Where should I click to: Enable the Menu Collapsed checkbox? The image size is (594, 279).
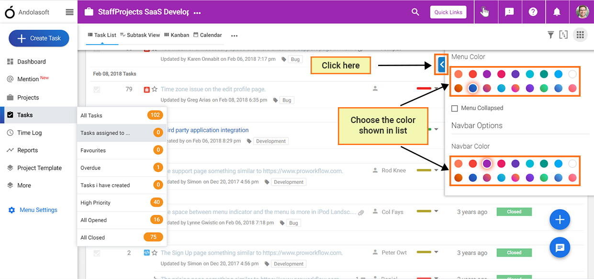pyautogui.click(x=455, y=108)
